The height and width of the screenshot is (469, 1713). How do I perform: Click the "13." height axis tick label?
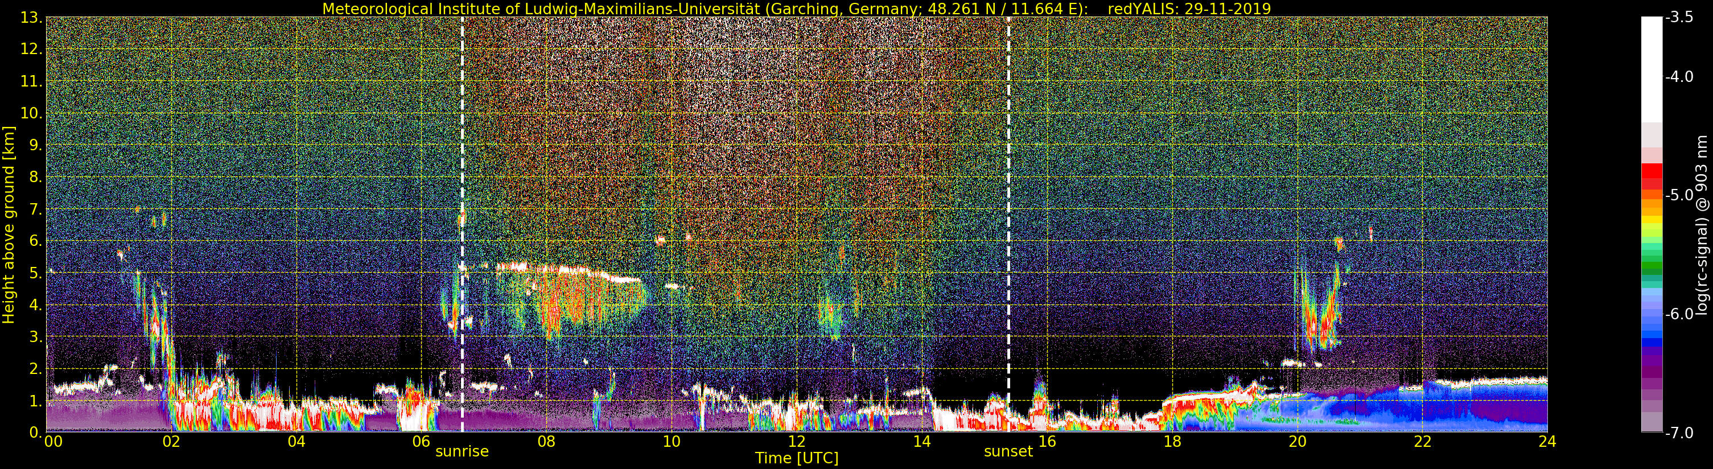pyautogui.click(x=31, y=18)
